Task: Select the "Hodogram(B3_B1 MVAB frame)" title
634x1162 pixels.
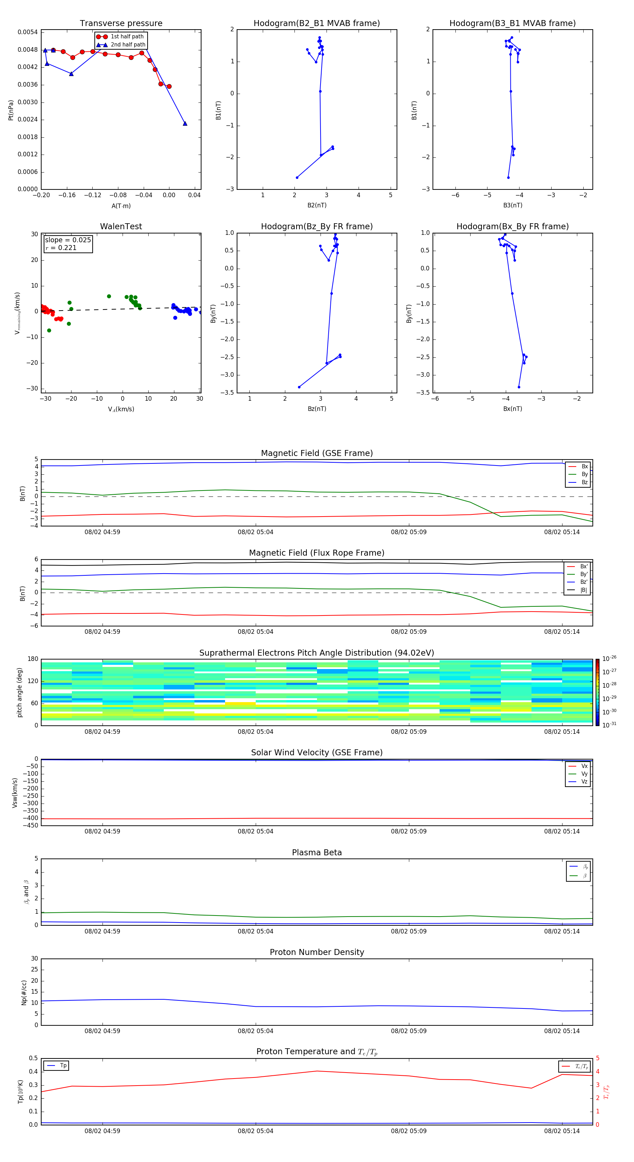Action: pyautogui.click(x=512, y=24)
